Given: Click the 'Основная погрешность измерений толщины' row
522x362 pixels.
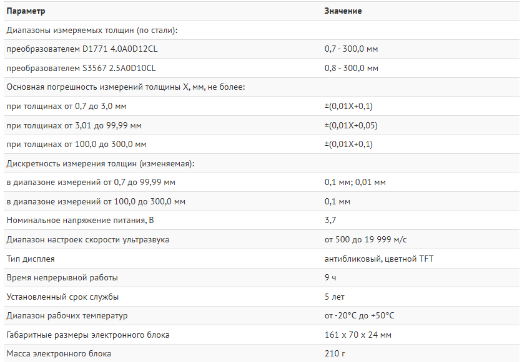Looking at the screenshot, I should 126,87.
